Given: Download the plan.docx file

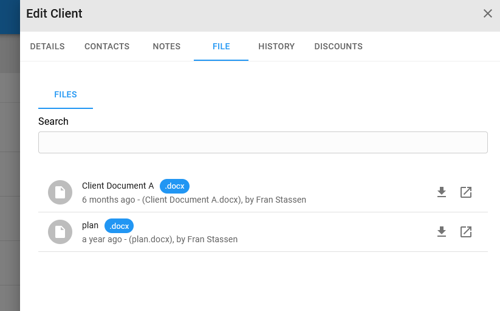Looking at the screenshot, I should click(441, 232).
